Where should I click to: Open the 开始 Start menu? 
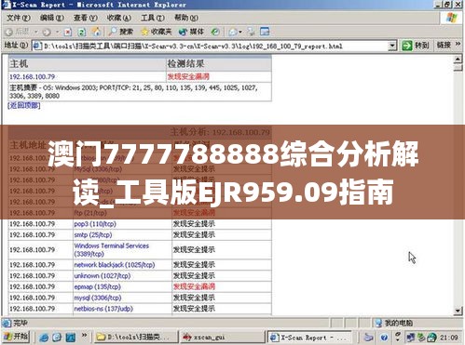pyautogui.click(x=16, y=337)
